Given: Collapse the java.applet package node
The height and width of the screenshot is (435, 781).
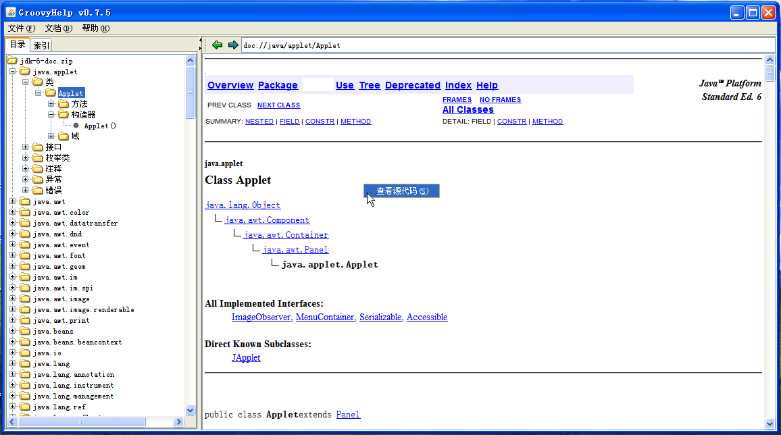Looking at the screenshot, I should [x=12, y=72].
